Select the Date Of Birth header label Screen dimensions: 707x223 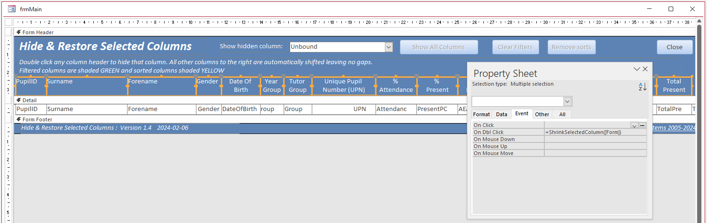[241, 86]
